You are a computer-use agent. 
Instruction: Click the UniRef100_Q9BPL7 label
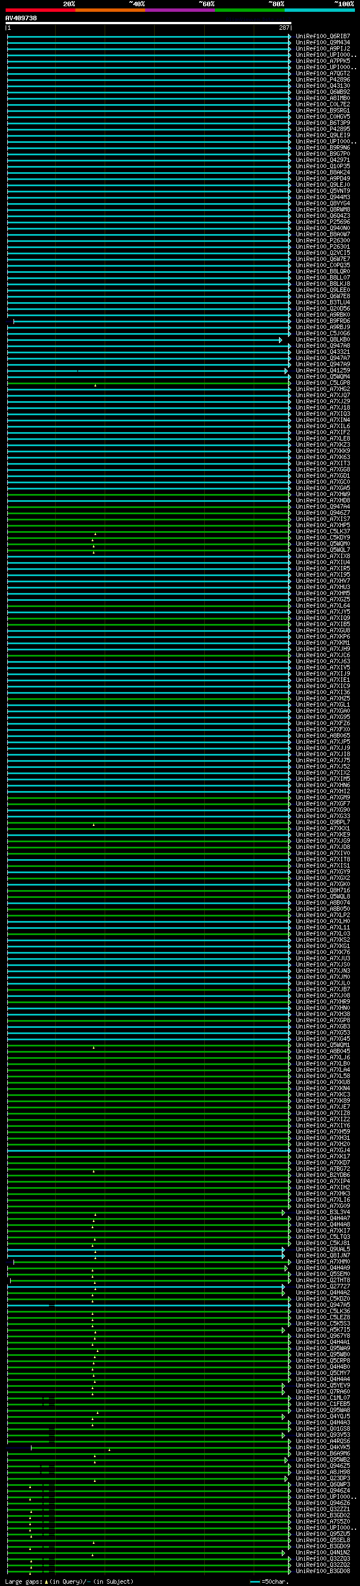(323, 822)
